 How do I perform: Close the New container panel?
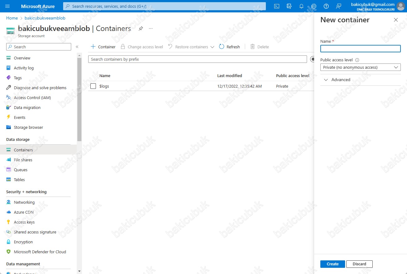pos(396,20)
